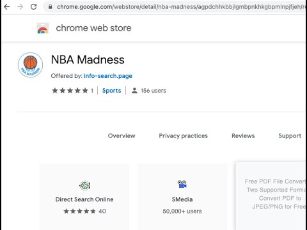Click the Offered by label
This screenshot has width=307, height=230.
tap(67, 76)
